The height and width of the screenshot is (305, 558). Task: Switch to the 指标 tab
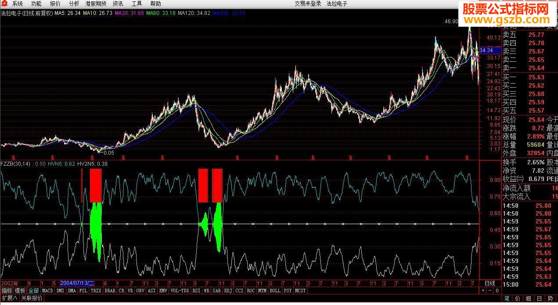(x=7, y=291)
